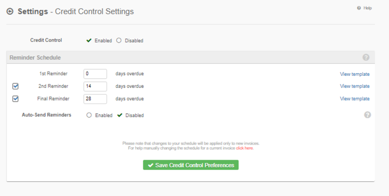389x196 pixels.
Task: View template for the Final Reminder
Action: pos(354,99)
